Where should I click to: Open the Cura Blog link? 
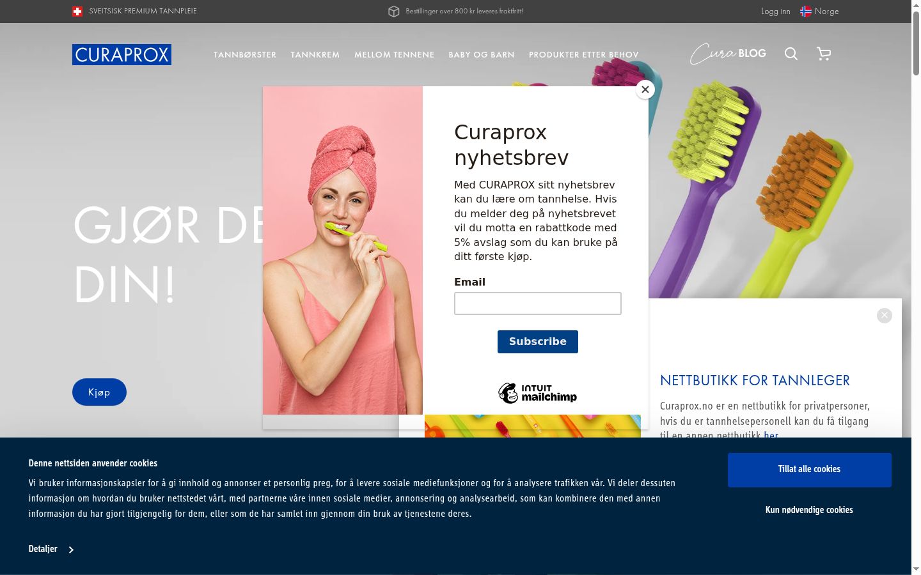click(x=728, y=54)
